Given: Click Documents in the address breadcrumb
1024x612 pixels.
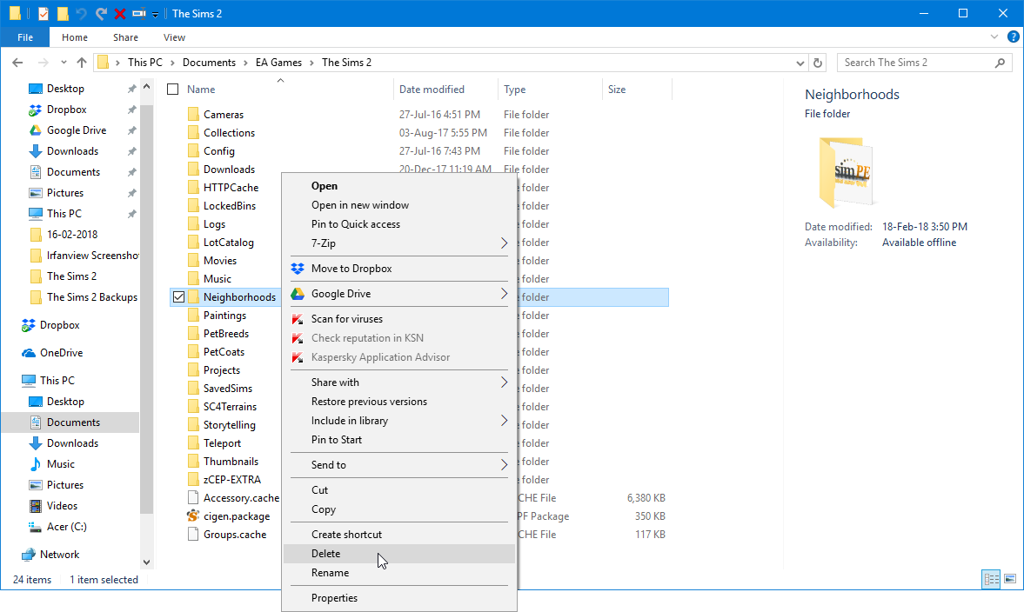Looking at the screenshot, I should (x=209, y=63).
